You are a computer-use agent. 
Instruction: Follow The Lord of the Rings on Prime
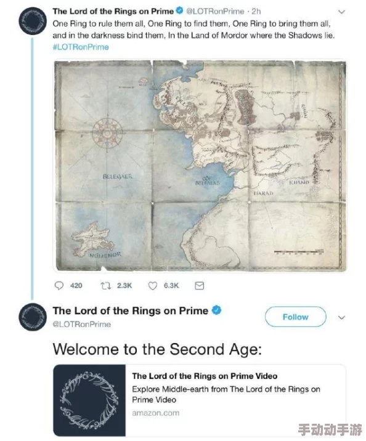pyautogui.click(x=295, y=317)
